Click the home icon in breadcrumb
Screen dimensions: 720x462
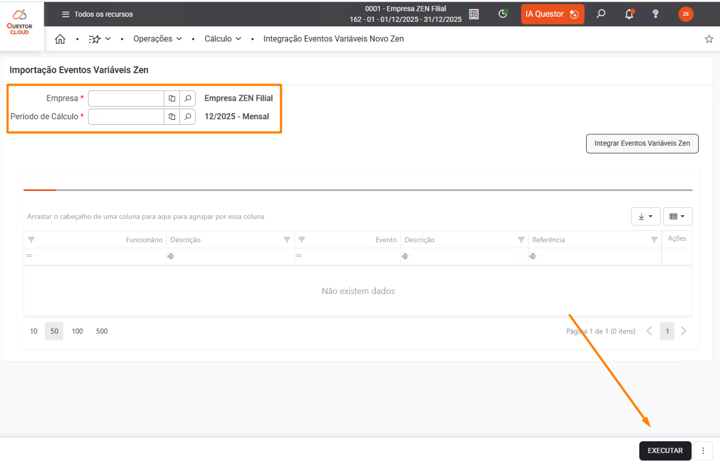tap(60, 39)
